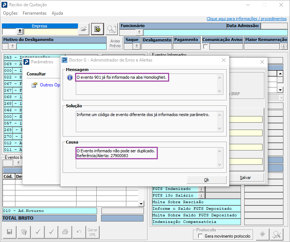Open the Ferramentas menu

click(x=34, y=13)
